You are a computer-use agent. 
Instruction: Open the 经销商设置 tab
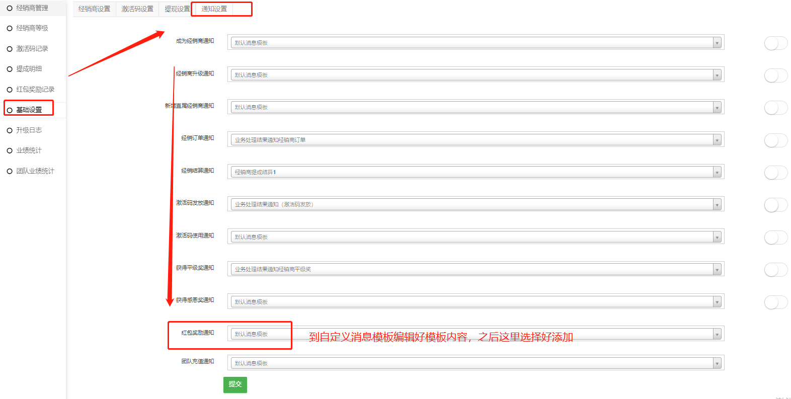[x=94, y=9]
